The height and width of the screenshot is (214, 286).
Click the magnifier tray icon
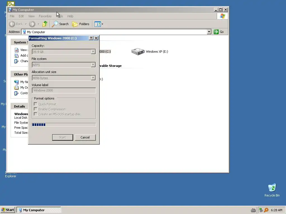click(266, 210)
